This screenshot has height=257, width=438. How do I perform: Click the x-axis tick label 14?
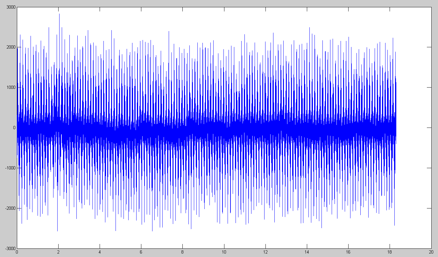click(307, 252)
